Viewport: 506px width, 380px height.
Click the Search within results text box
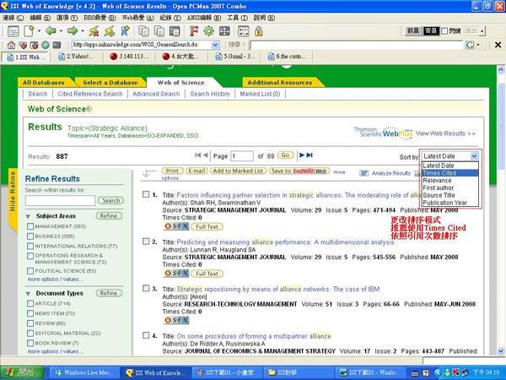[x=60, y=200]
